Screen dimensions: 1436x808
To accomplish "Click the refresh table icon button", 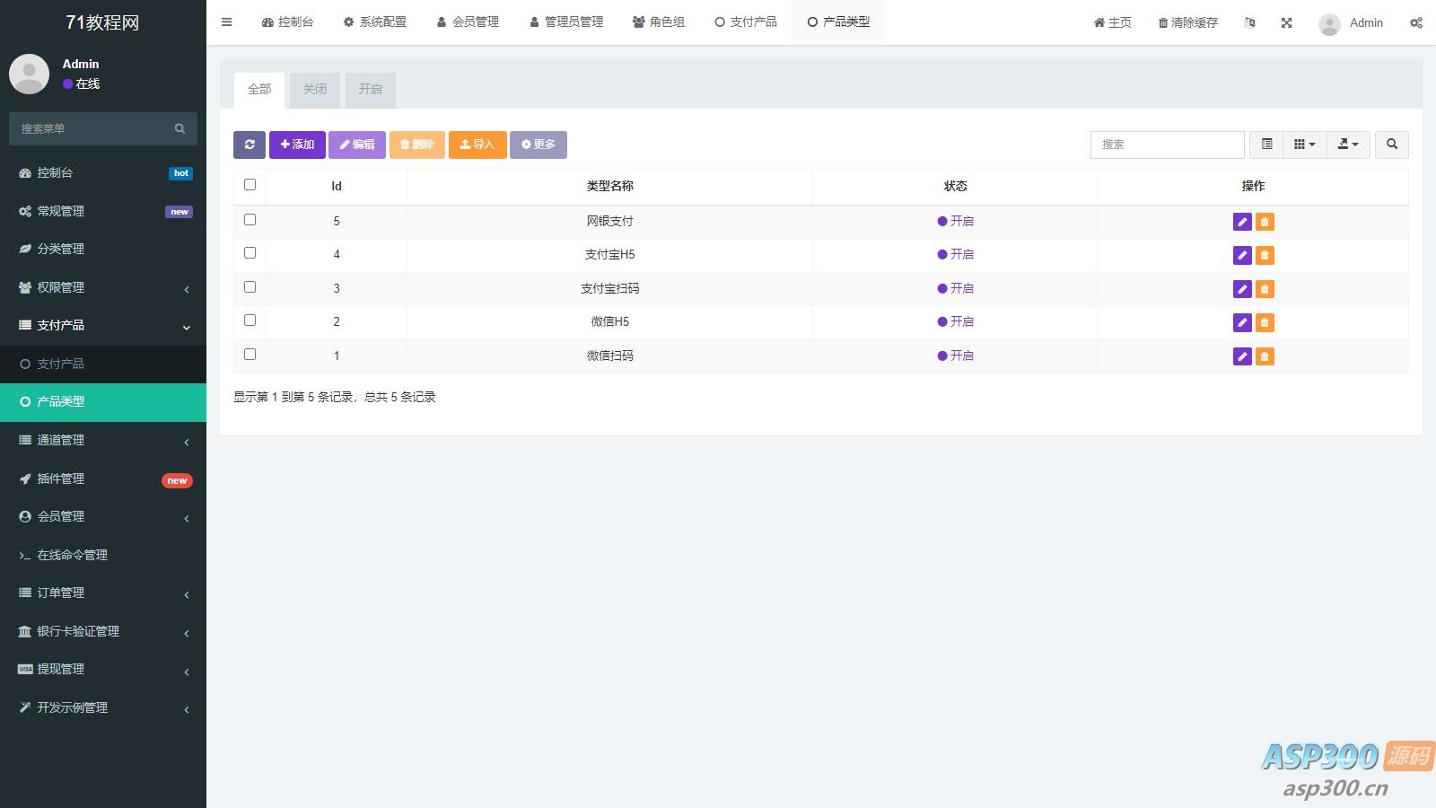I will (x=250, y=145).
